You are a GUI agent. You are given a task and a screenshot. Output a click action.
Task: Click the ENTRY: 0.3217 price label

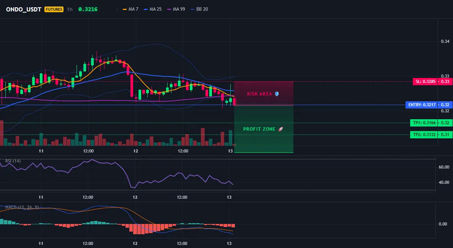click(422, 105)
